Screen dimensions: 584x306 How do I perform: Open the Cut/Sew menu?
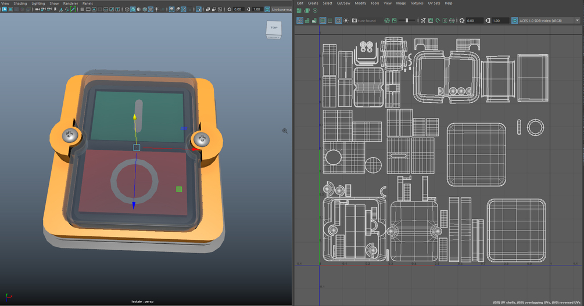click(x=343, y=3)
